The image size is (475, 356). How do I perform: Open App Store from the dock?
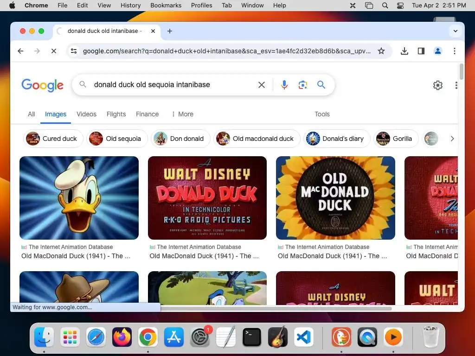[x=174, y=337]
